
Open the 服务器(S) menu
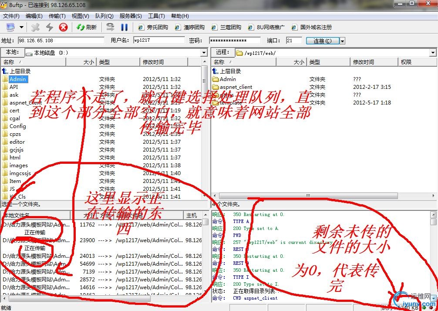(x=131, y=16)
